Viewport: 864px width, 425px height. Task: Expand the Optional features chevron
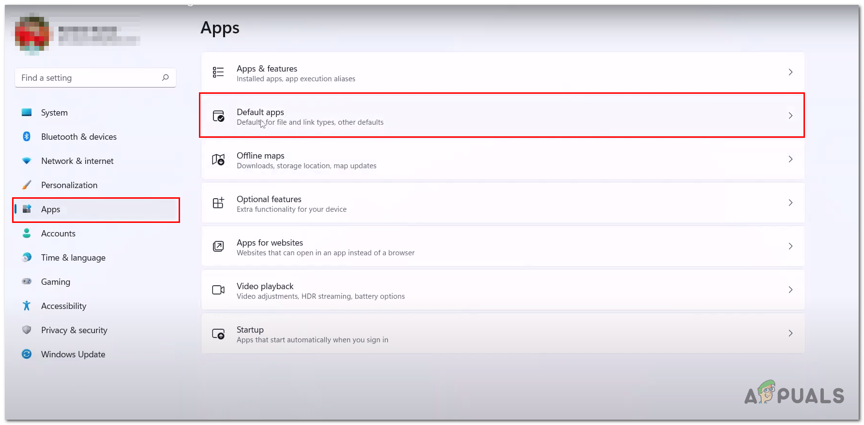click(x=790, y=203)
